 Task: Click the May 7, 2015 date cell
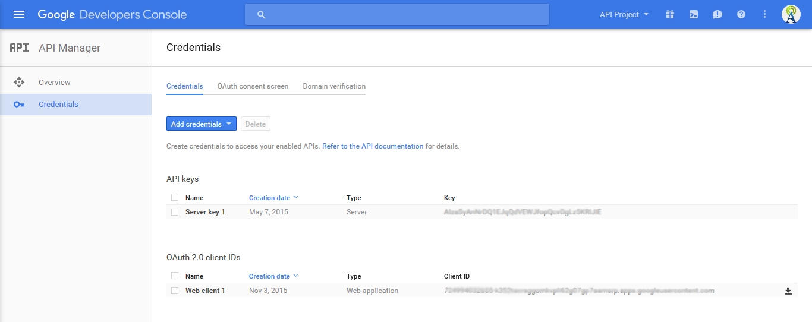(269, 212)
